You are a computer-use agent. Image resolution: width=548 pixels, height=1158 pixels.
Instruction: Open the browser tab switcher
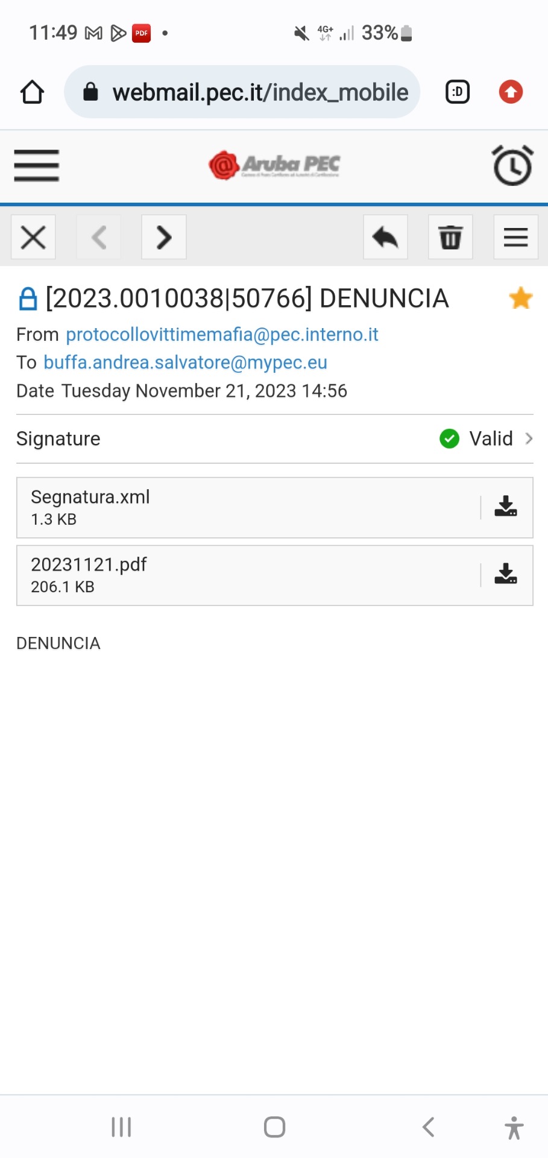tap(458, 92)
